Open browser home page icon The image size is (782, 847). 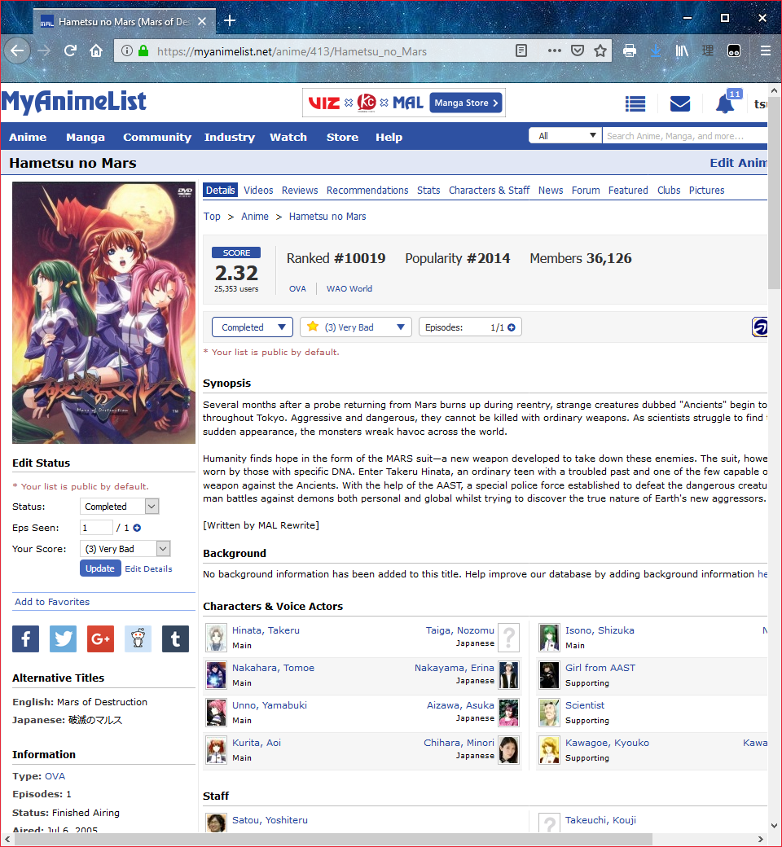pos(96,50)
